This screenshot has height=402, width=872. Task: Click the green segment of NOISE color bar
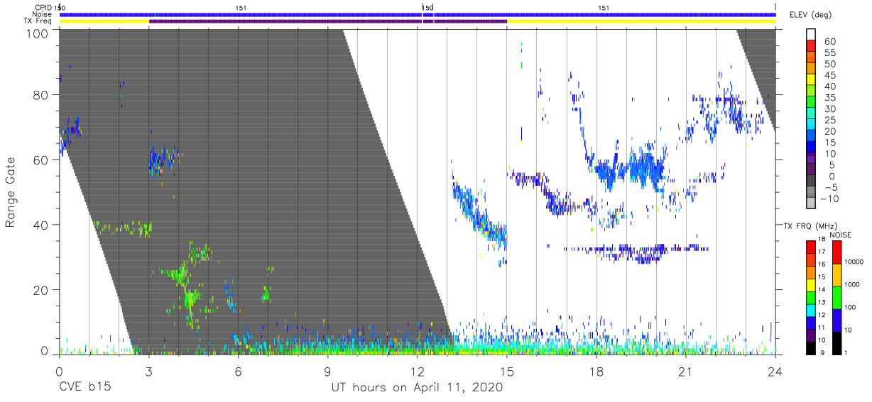(x=836, y=298)
